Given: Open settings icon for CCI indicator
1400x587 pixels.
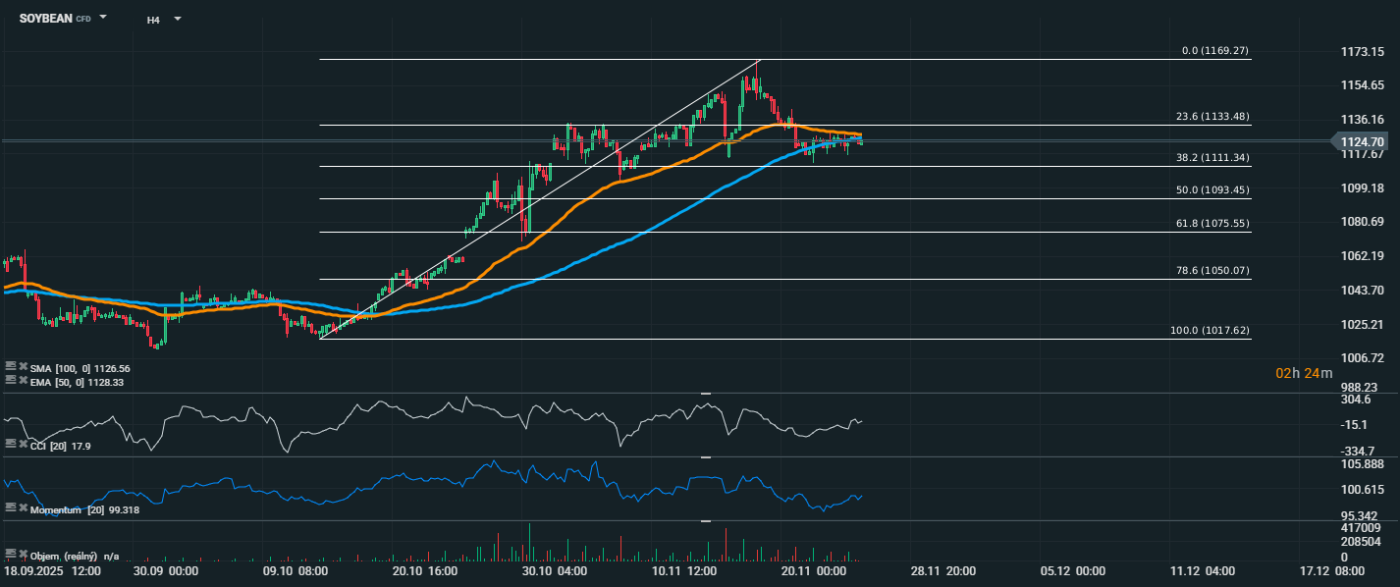Looking at the screenshot, I should click(10, 445).
